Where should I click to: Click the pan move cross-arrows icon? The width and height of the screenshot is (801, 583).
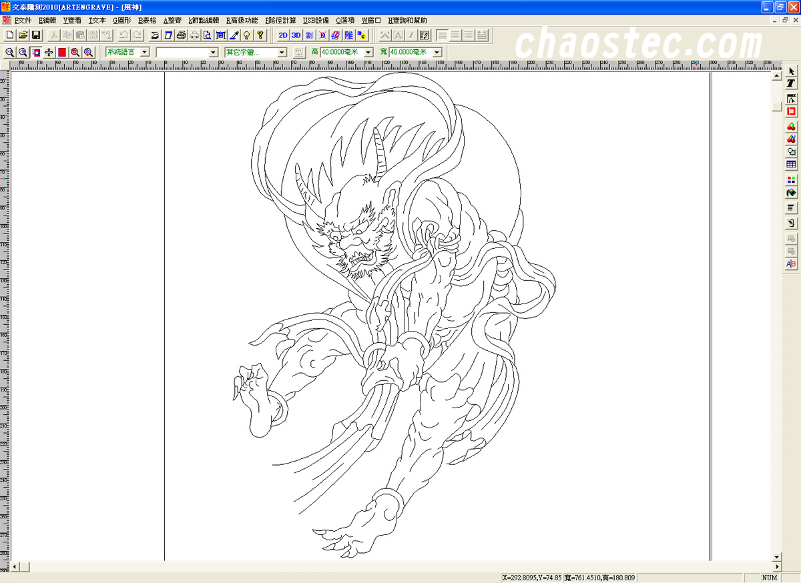(x=49, y=52)
